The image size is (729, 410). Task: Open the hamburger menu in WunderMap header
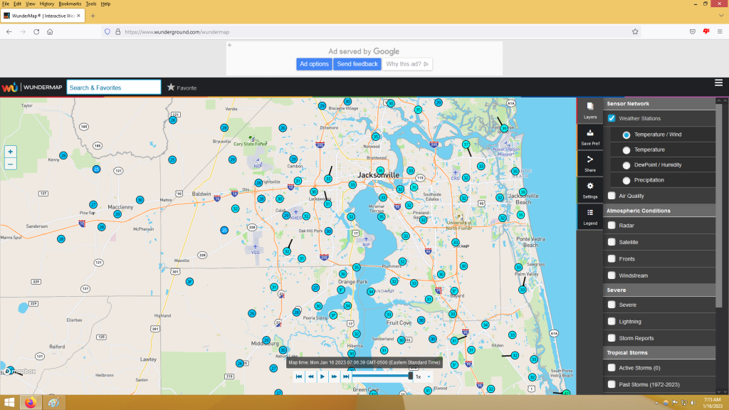click(718, 83)
